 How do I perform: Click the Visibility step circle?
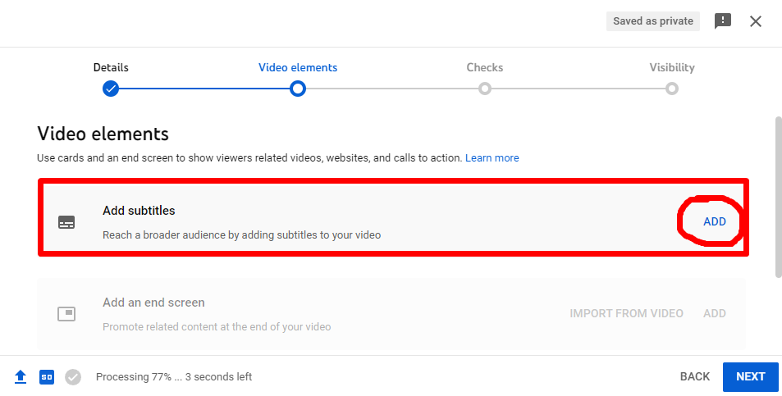pos(672,89)
